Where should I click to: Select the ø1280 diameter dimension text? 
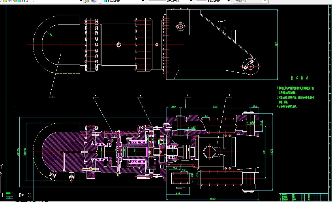[18, 152]
